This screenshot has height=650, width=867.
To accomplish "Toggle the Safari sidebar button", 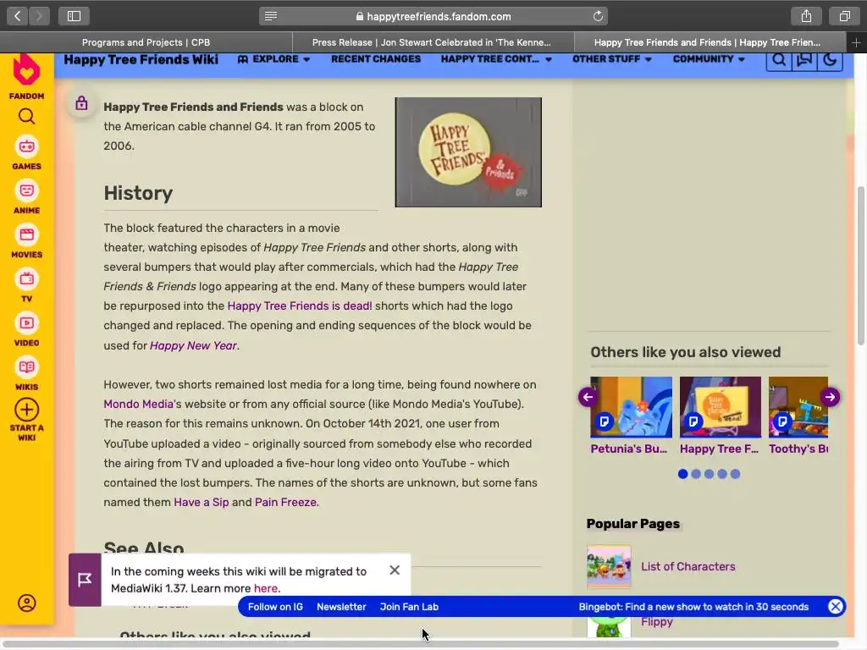I will [x=74, y=16].
